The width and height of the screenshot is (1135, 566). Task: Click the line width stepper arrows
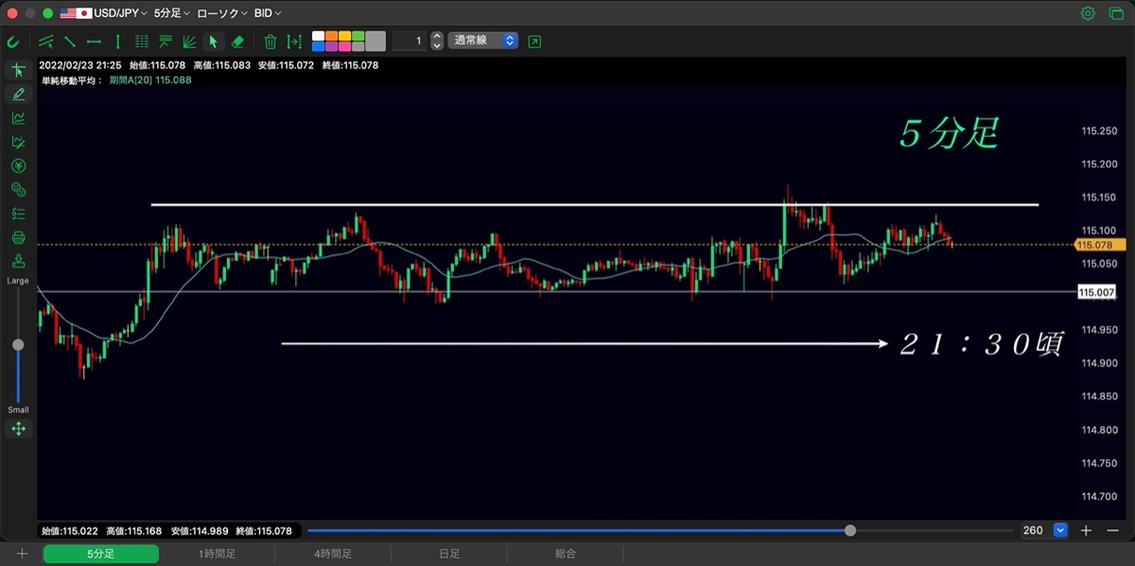tap(437, 41)
